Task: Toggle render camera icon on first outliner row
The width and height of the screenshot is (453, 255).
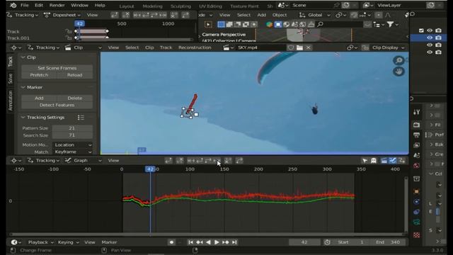Action: pyautogui.click(x=439, y=30)
